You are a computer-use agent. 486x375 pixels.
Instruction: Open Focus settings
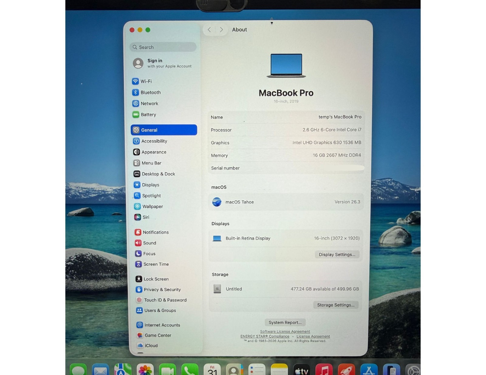[x=145, y=254]
